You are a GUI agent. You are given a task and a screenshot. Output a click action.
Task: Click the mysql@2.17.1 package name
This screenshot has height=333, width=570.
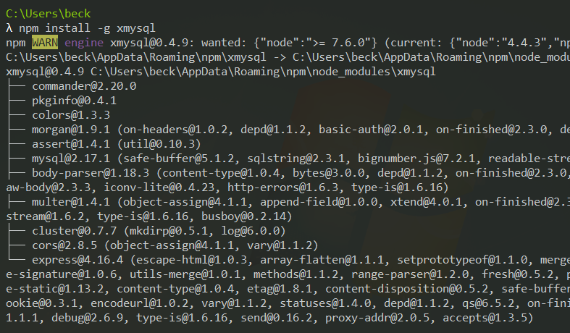pos(70,159)
